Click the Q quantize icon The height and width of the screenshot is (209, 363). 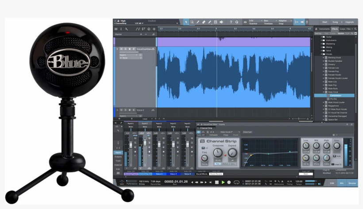click(236, 22)
